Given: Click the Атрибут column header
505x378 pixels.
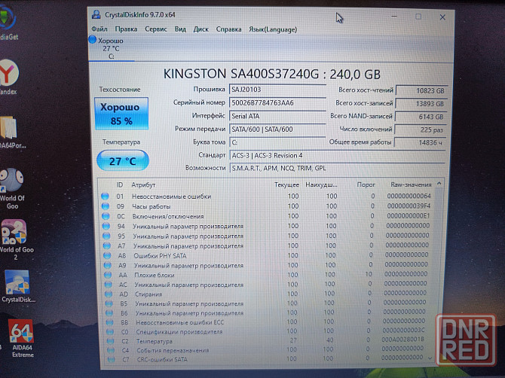Looking at the screenshot, I should point(143,184).
